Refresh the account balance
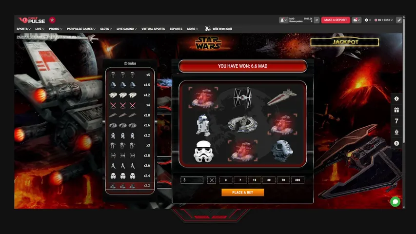This screenshot has width=416, height=234. pyautogui.click(x=317, y=20)
